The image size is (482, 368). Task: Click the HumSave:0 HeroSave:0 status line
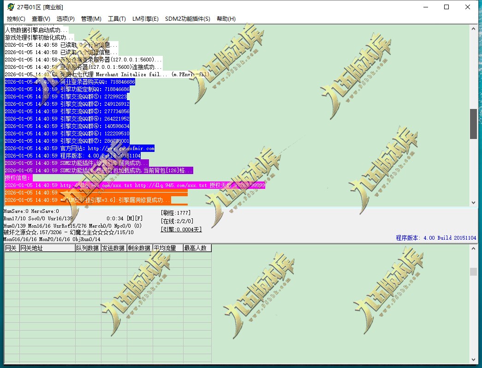[x=31, y=211]
